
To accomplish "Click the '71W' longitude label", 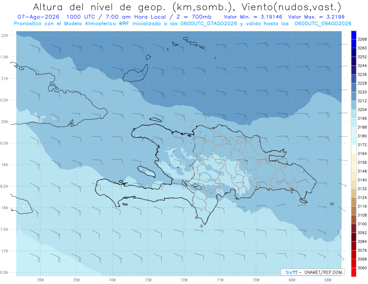I will click(x=220, y=280).
